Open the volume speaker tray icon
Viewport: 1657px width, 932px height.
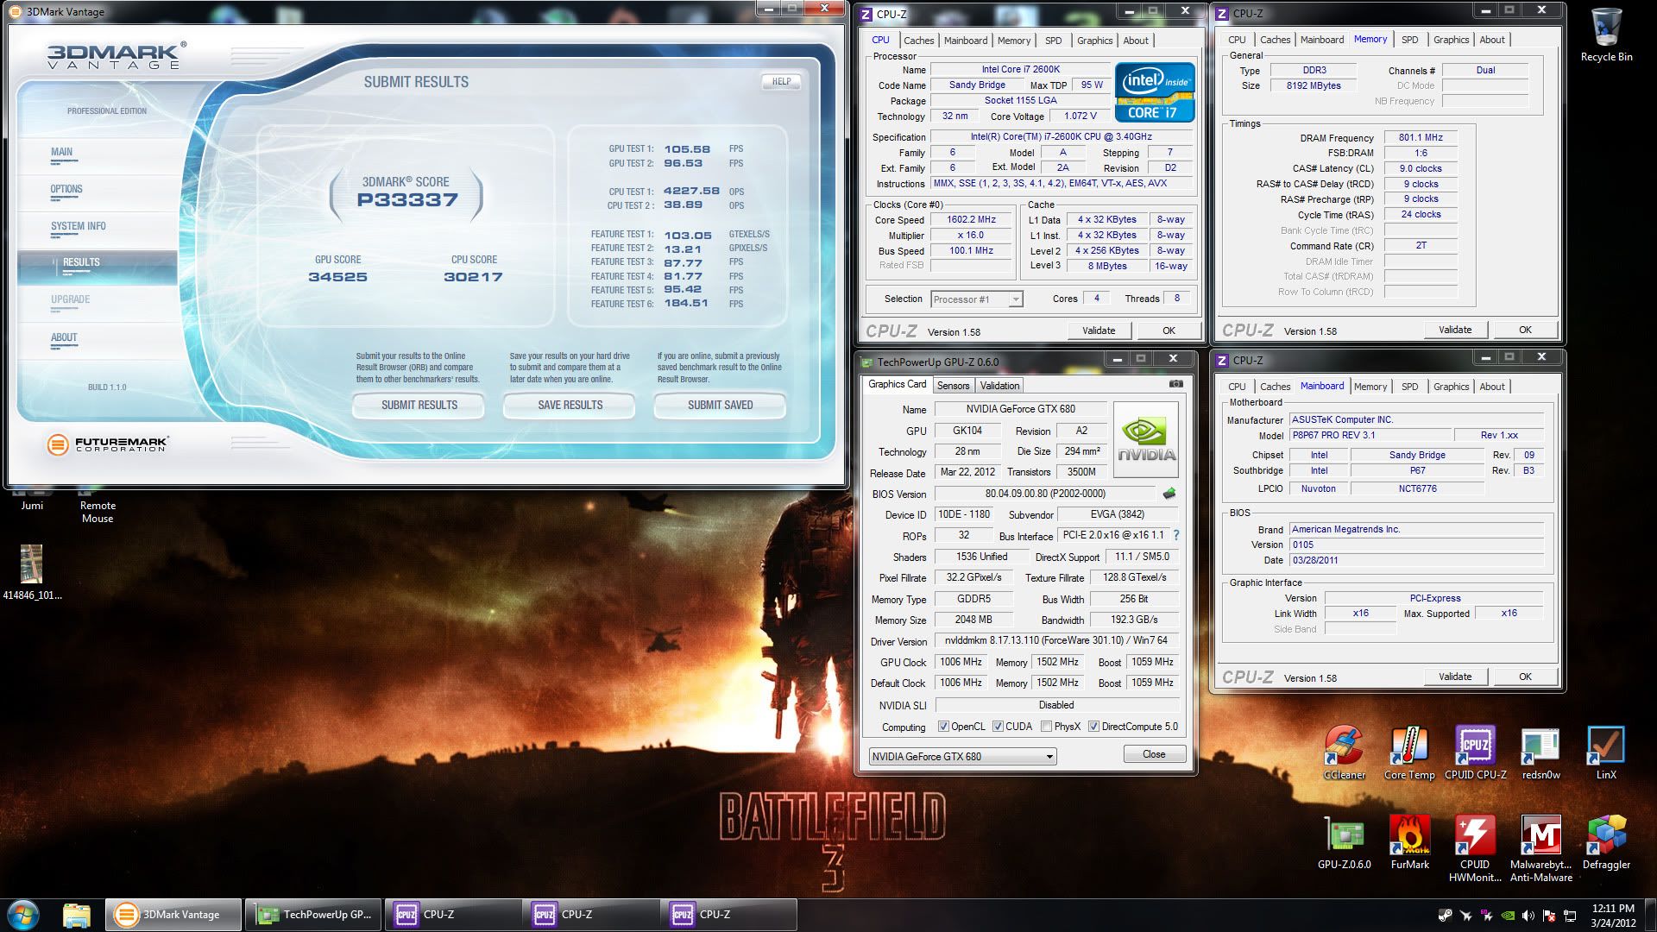[1528, 916]
